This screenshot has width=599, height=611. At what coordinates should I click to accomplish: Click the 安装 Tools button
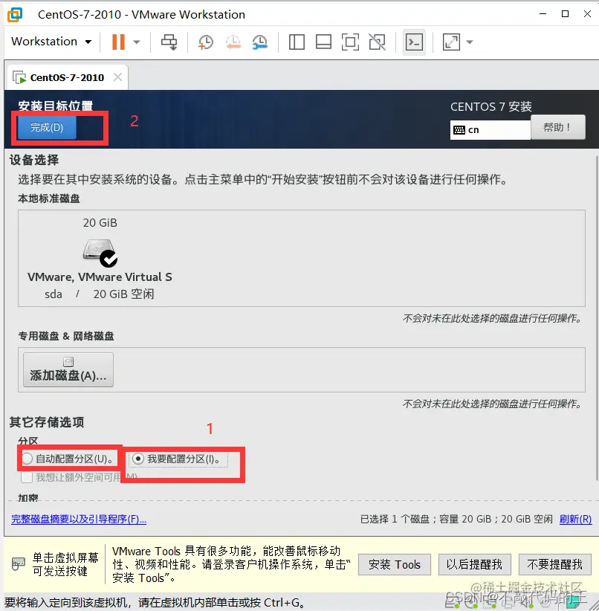(x=395, y=565)
